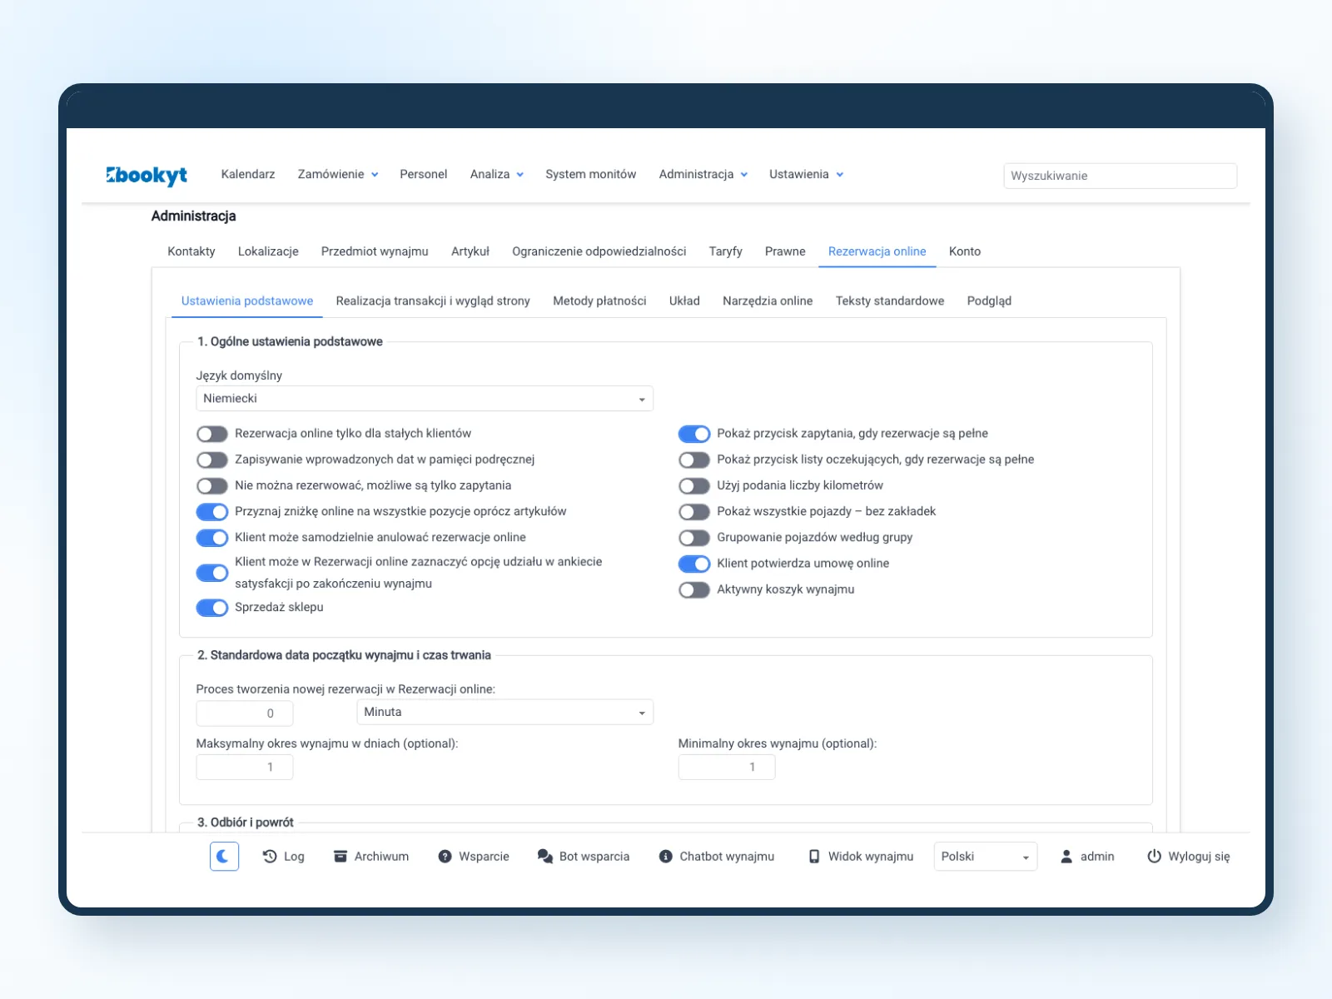Viewport: 1332px width, 999px height.
Task: Click the Wyloguj się power icon
Action: [x=1154, y=856]
